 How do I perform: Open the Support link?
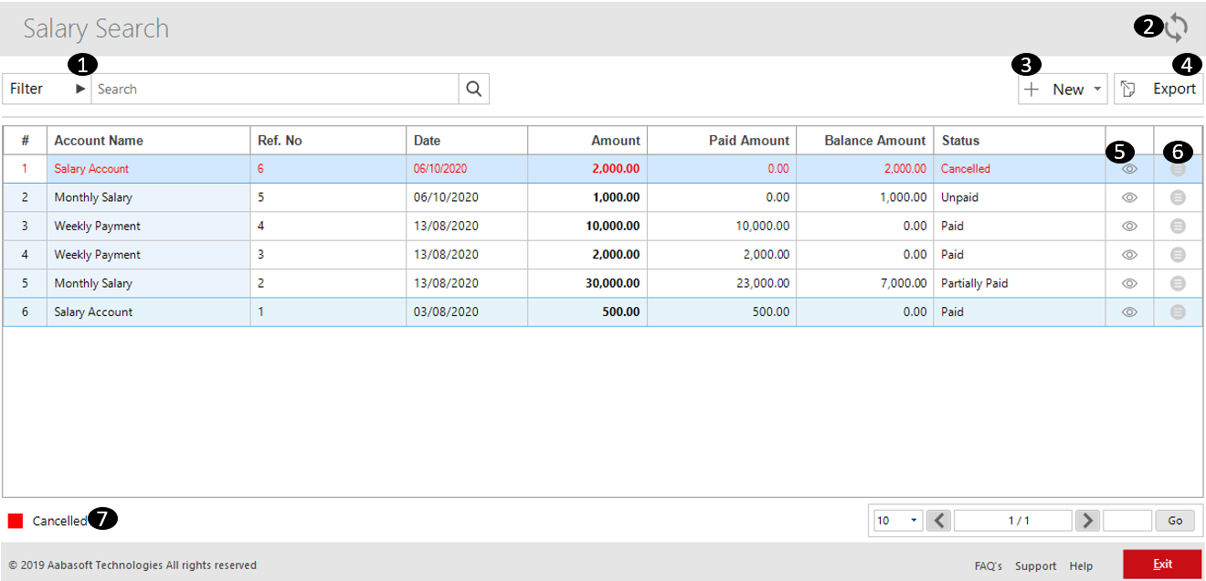point(1036,565)
